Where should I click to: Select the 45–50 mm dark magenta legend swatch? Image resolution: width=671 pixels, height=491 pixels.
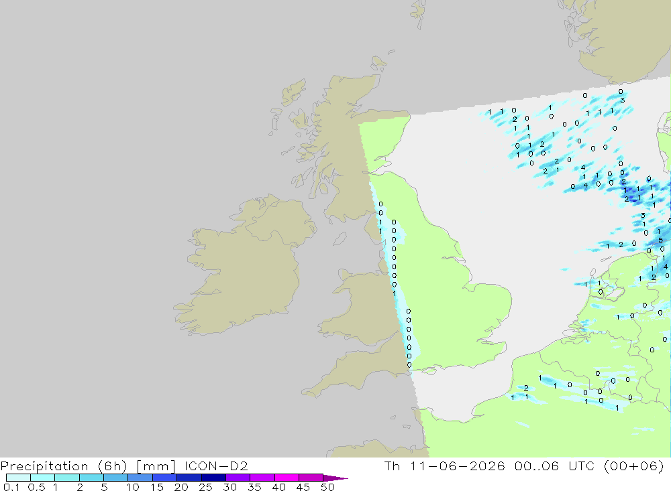(x=311, y=478)
